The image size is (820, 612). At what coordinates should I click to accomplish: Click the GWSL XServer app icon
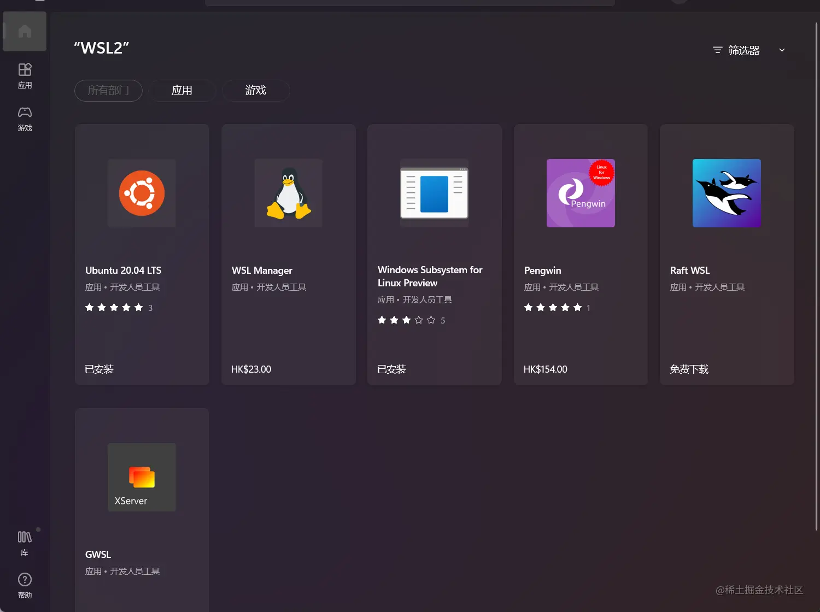(142, 478)
